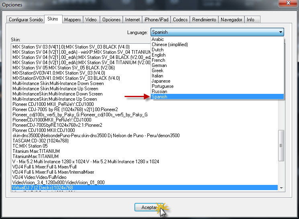Pick German from language options
Image resolution: width=299 pixels, height=219 pixels.
[217, 65]
